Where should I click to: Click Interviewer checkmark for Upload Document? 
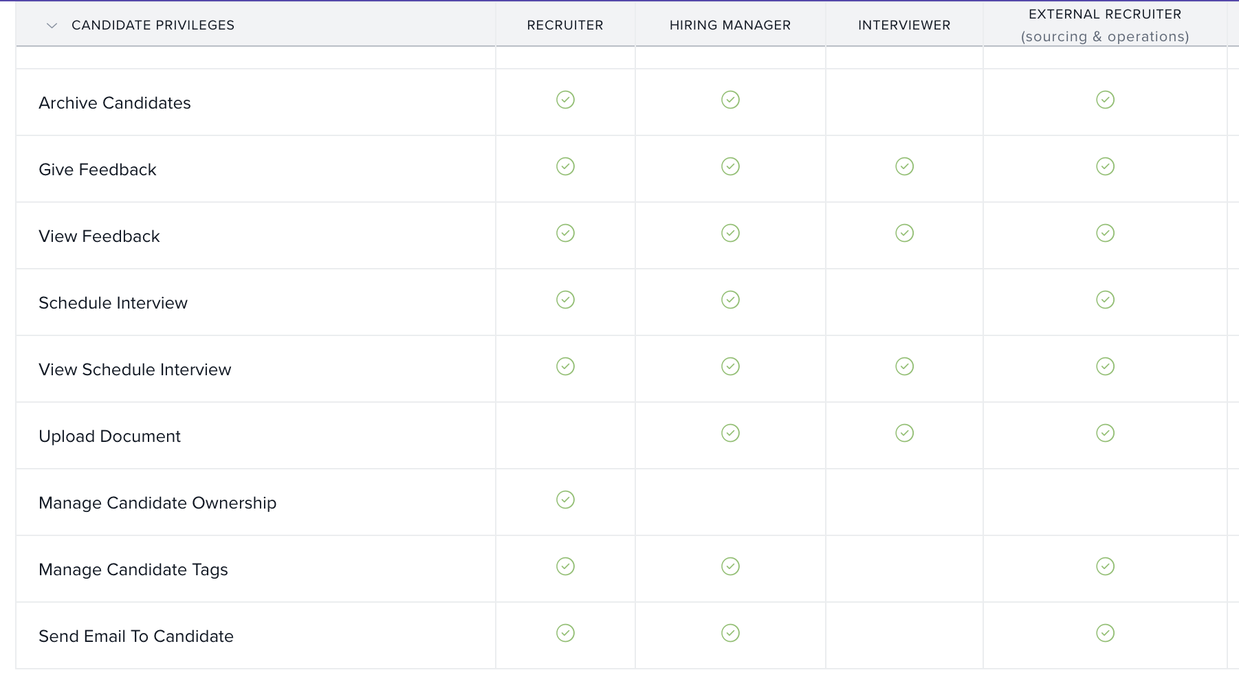(904, 433)
